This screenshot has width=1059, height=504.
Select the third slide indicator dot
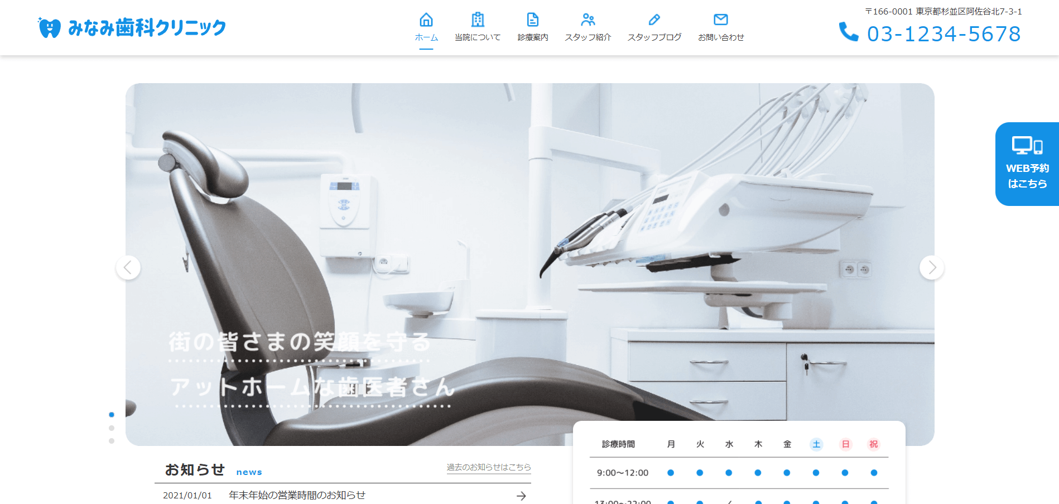point(112,441)
